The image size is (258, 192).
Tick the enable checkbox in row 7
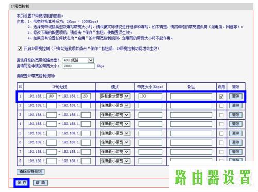(221, 152)
